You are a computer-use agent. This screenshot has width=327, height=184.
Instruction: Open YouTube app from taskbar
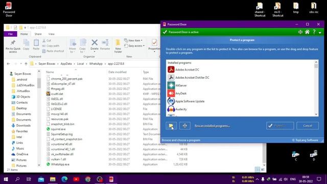tap(76, 179)
